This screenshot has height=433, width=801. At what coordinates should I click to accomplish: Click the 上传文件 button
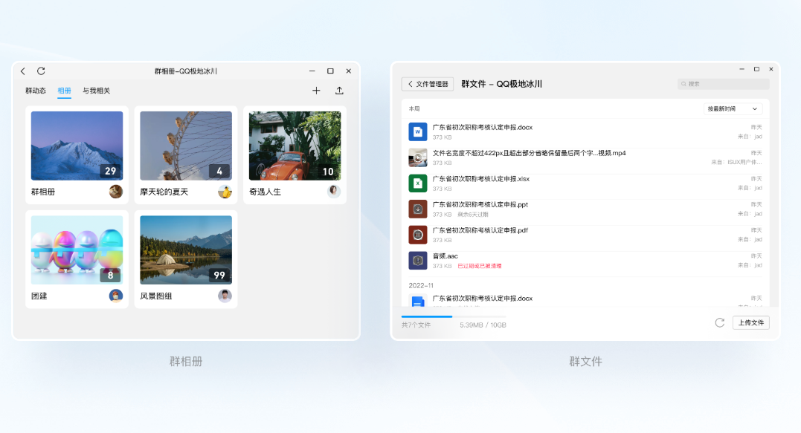click(751, 322)
